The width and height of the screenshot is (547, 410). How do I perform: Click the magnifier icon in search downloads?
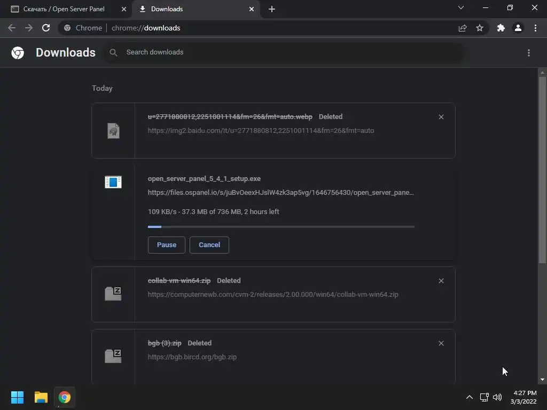[x=113, y=53]
